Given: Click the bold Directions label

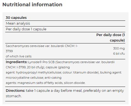Looking at the screenshot, I should (x=15, y=91).
